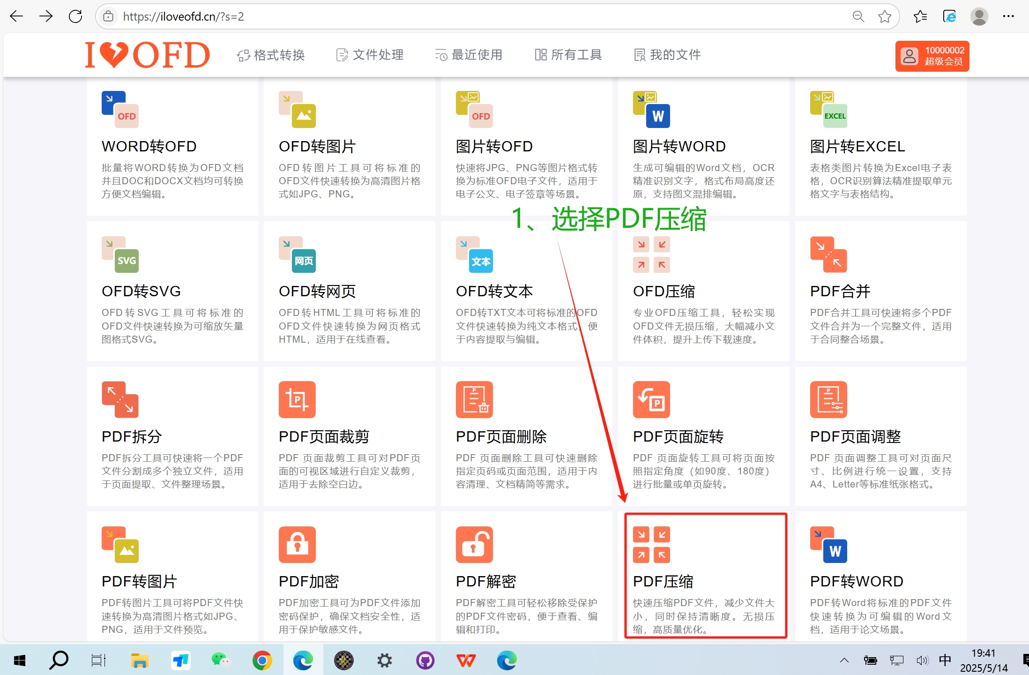Screen dimensions: 1029x675
Task: Show hidden system tray icons
Action: (x=844, y=660)
